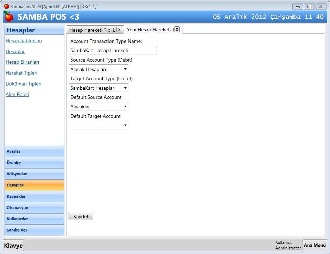Open Hesap Şablonları link
330x254 pixels.
coord(24,41)
